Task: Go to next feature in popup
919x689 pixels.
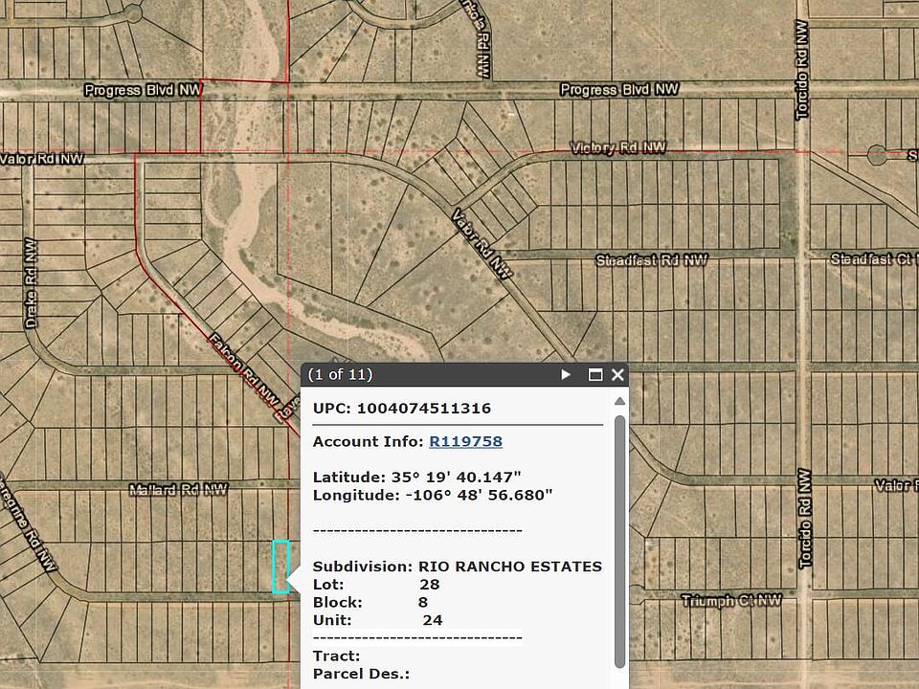Action: point(566,375)
